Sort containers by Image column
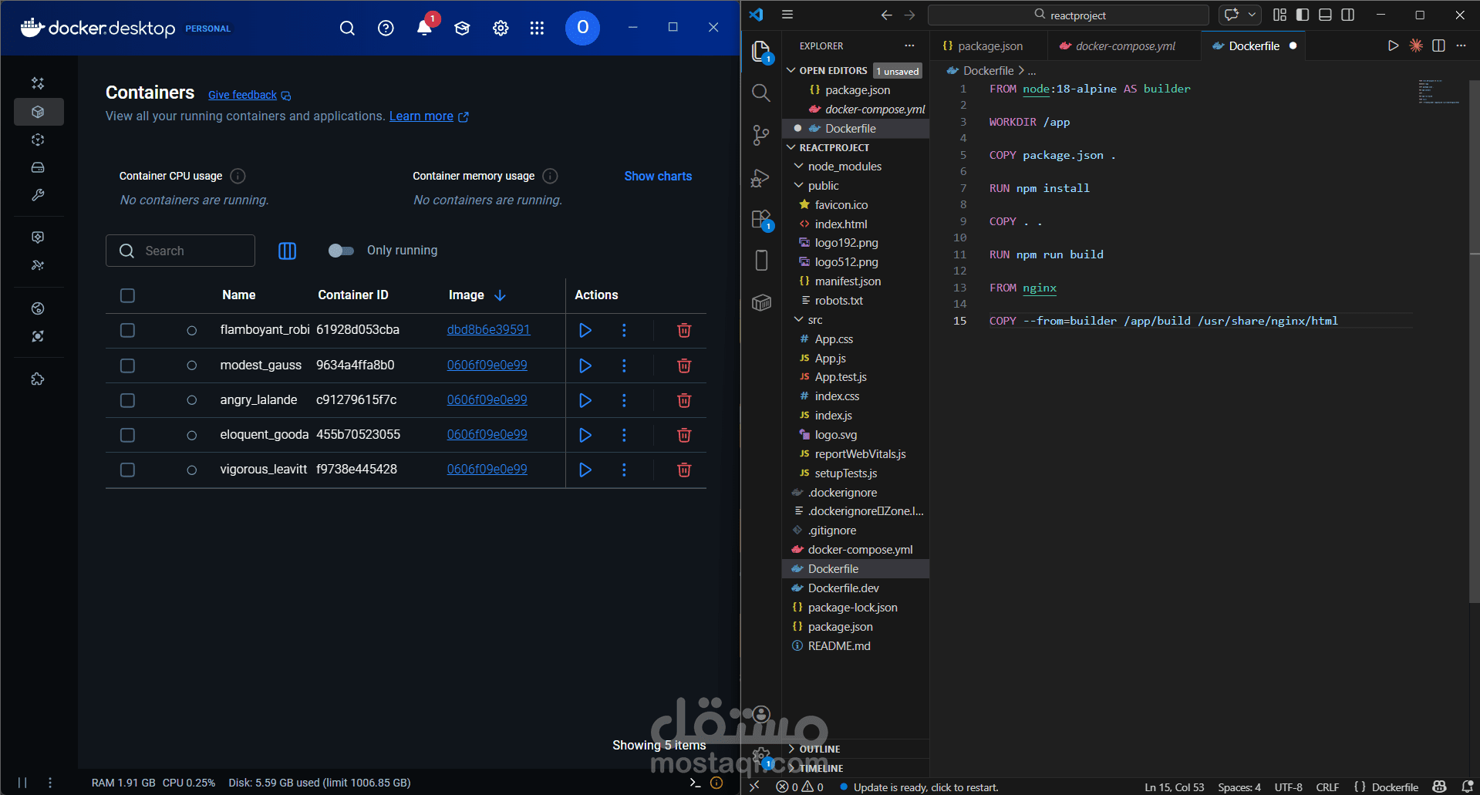 [x=477, y=295]
